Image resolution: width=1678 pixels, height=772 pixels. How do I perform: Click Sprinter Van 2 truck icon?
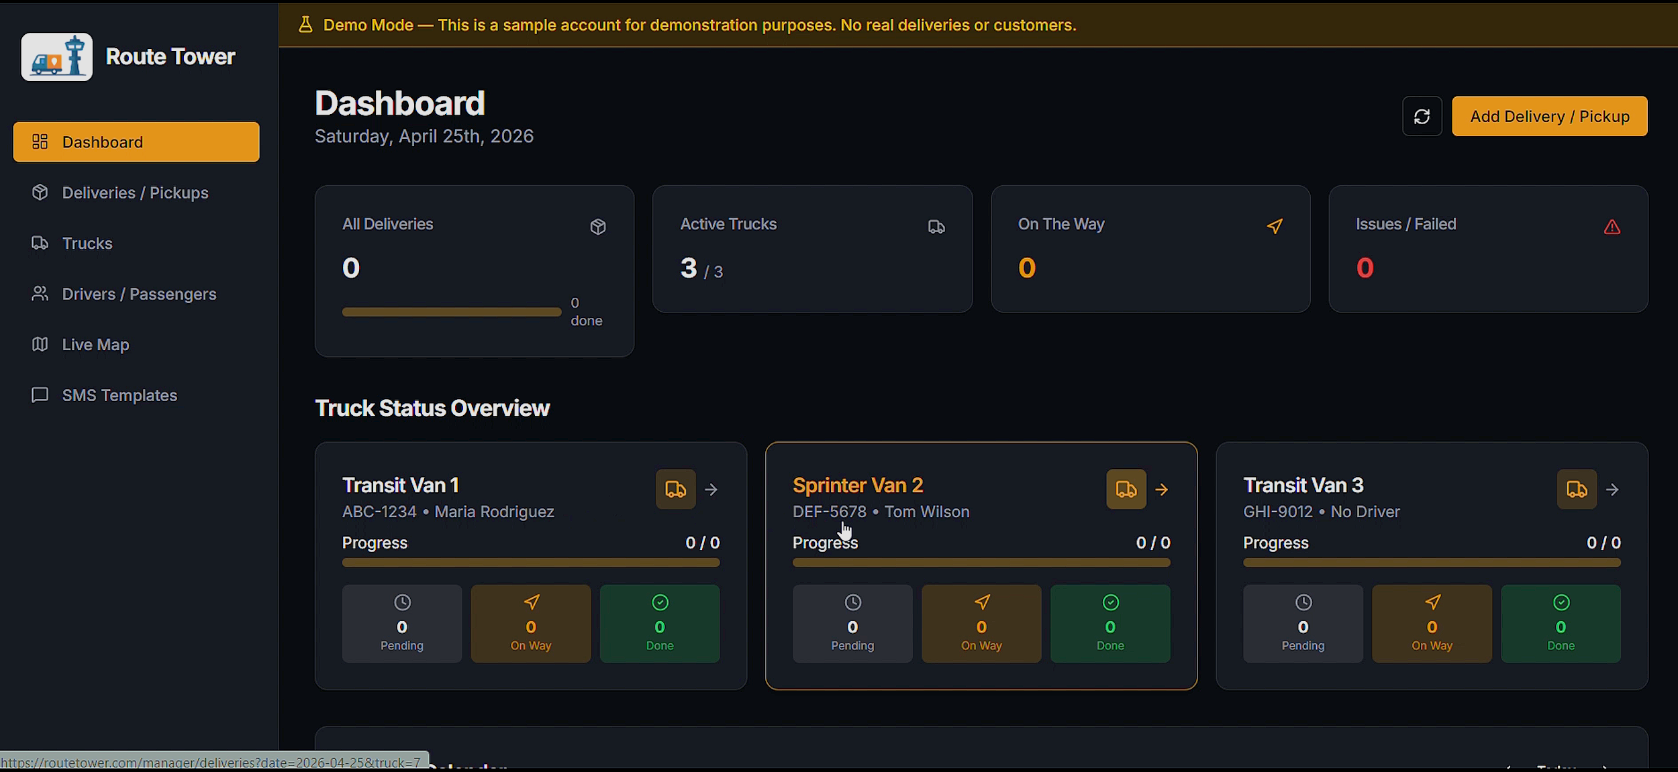(1126, 489)
